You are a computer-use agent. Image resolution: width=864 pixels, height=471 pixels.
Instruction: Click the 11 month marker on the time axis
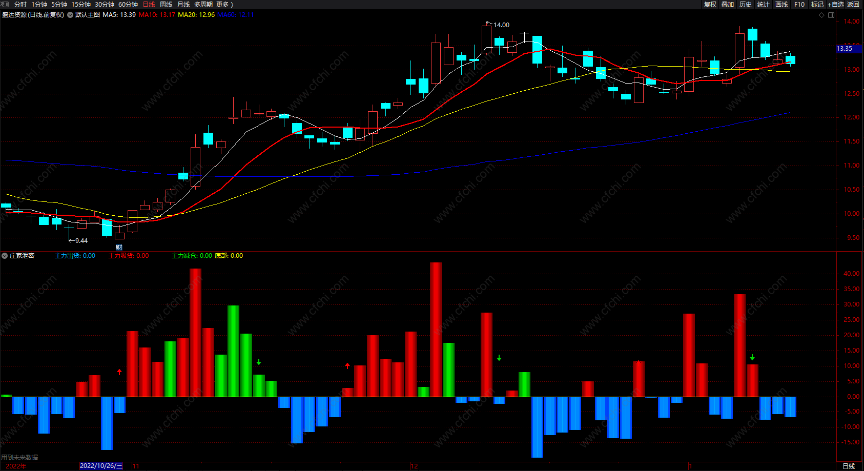136,466
